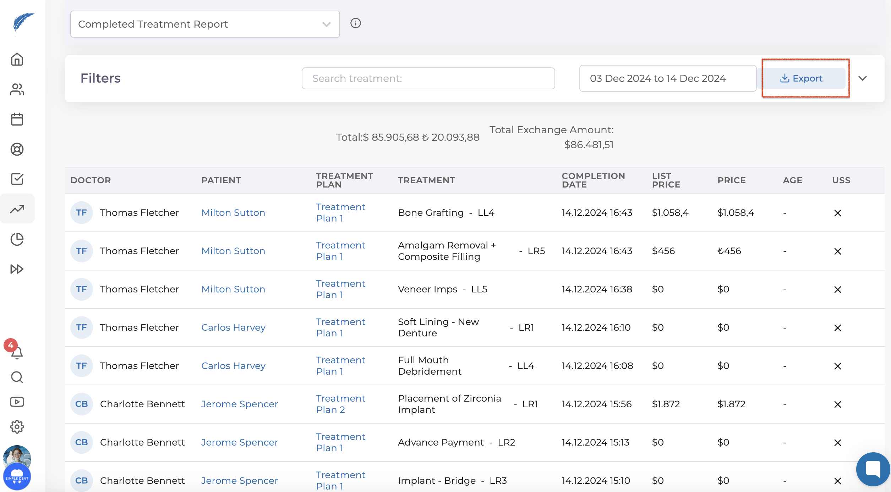891x492 pixels.
Task: Click the Export button
Action: (x=802, y=78)
